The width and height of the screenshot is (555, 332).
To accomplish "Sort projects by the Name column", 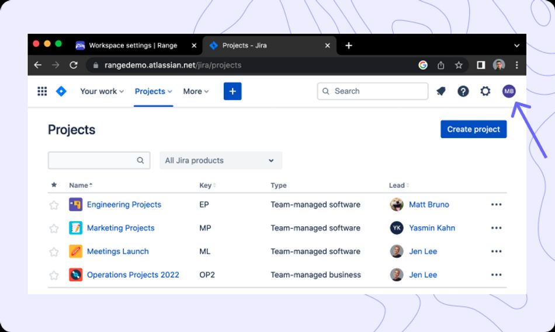I will [81, 186].
